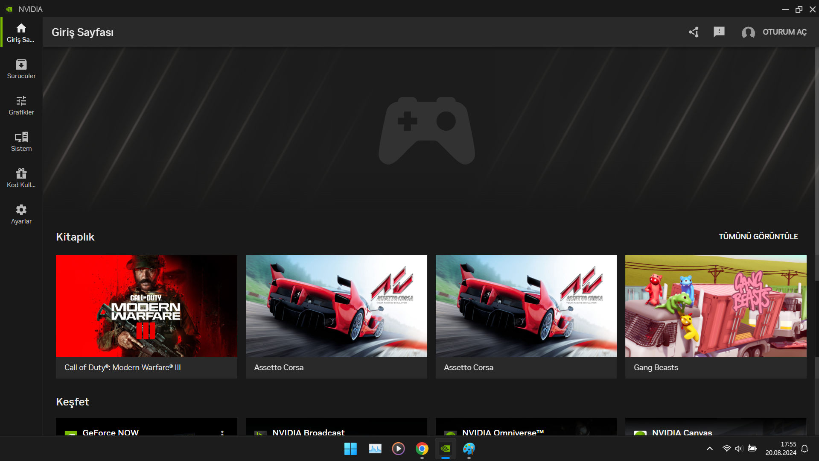Launch the media player from the taskbar

click(398, 449)
